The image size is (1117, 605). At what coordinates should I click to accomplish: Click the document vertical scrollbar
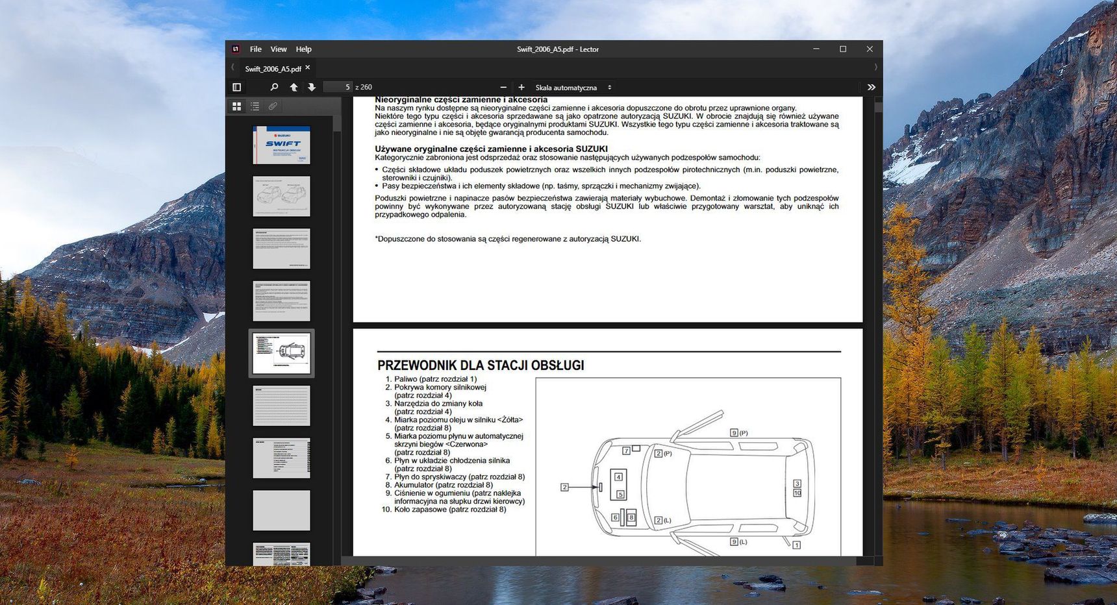(x=878, y=108)
